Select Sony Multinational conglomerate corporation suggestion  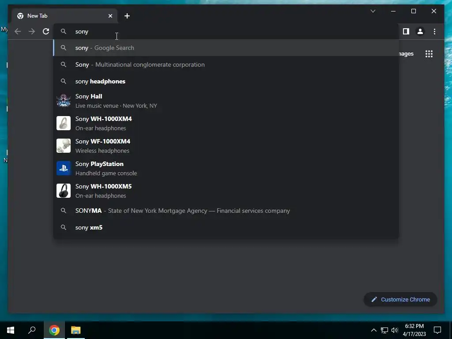tap(226, 64)
